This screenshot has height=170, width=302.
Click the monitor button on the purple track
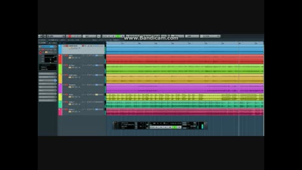[70, 87]
